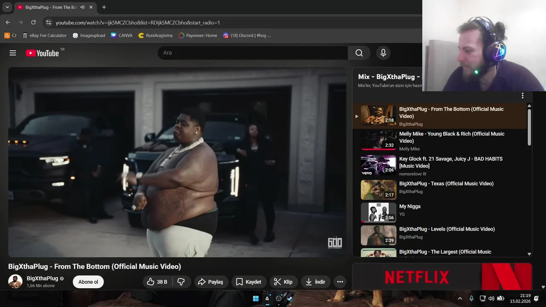Reload the page in Chrome
The width and height of the screenshot is (546, 307).
(33, 22)
